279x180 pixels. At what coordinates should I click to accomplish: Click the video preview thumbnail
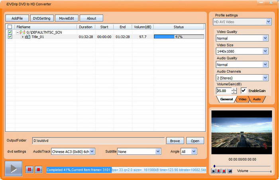tap(242, 132)
